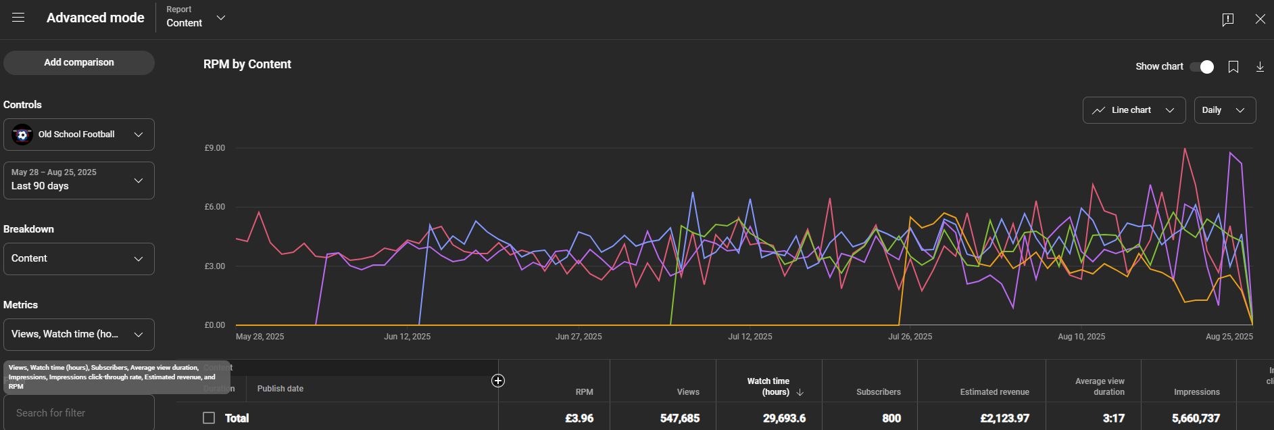Sort table by the Views column
Image resolution: width=1274 pixels, height=430 pixels.
tap(688, 392)
